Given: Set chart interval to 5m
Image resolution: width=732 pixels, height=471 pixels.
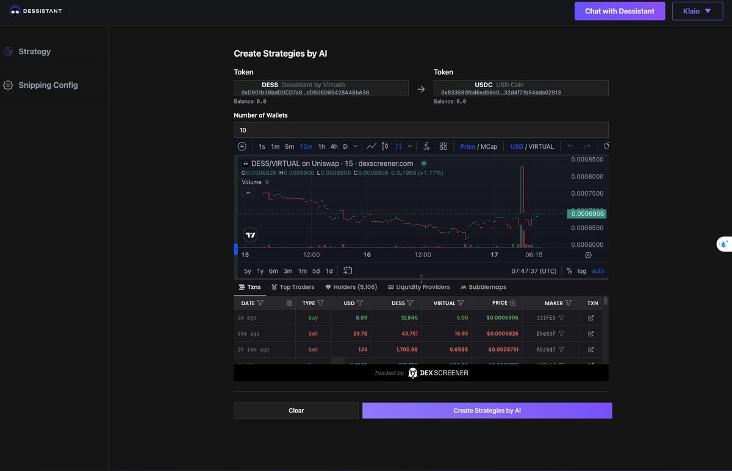Looking at the screenshot, I should click(289, 147).
